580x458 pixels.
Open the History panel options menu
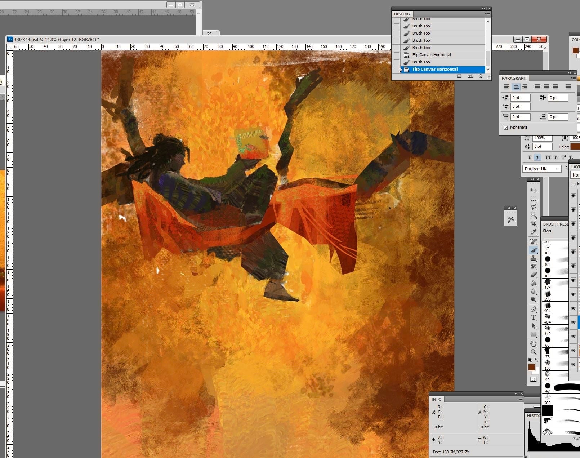point(487,14)
